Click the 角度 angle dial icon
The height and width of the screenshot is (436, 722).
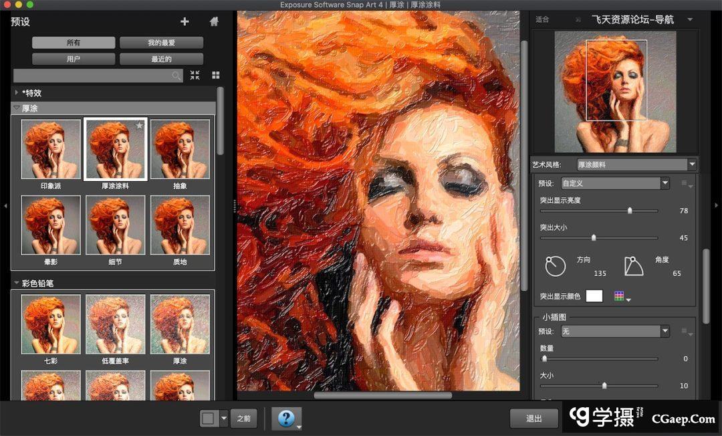(x=633, y=266)
